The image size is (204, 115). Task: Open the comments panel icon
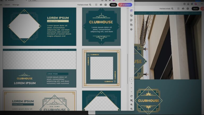click(x=131, y=15)
